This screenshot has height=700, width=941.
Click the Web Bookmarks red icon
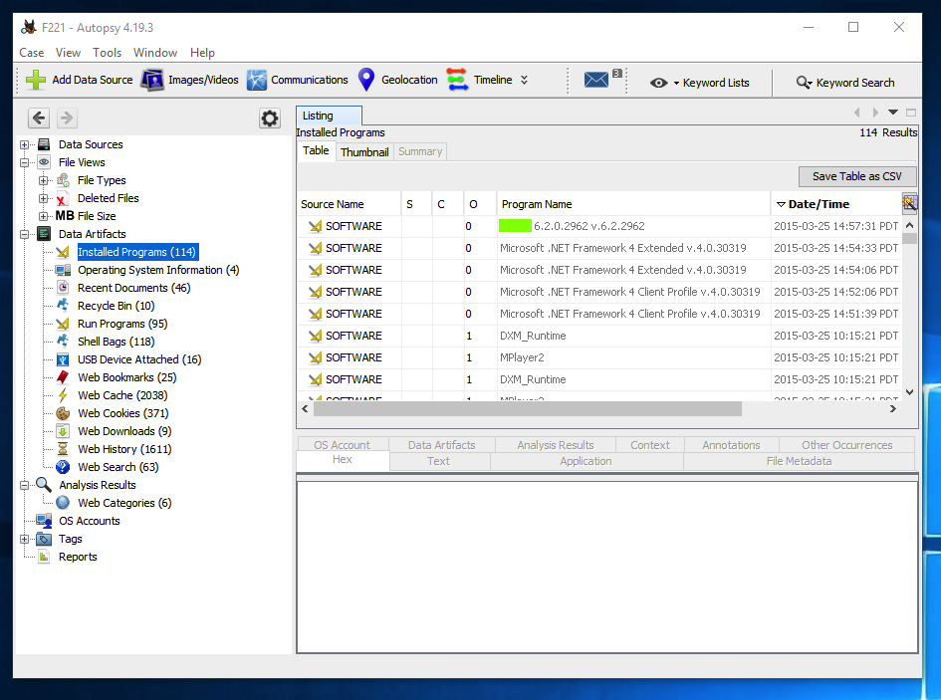(63, 377)
